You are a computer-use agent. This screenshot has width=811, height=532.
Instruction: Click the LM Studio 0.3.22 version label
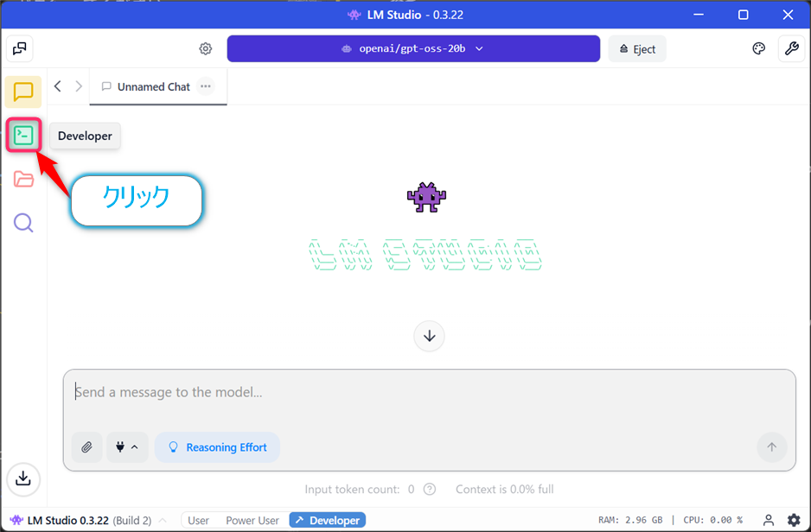point(67,520)
